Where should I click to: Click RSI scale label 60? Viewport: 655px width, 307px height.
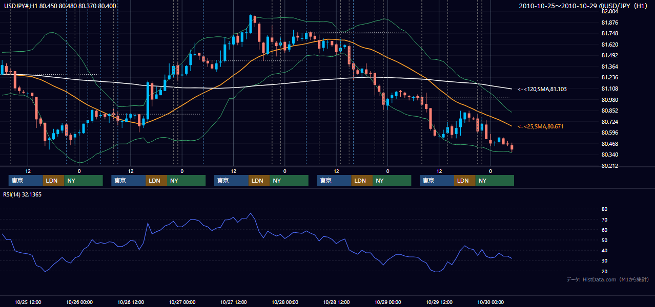(x=604, y=230)
